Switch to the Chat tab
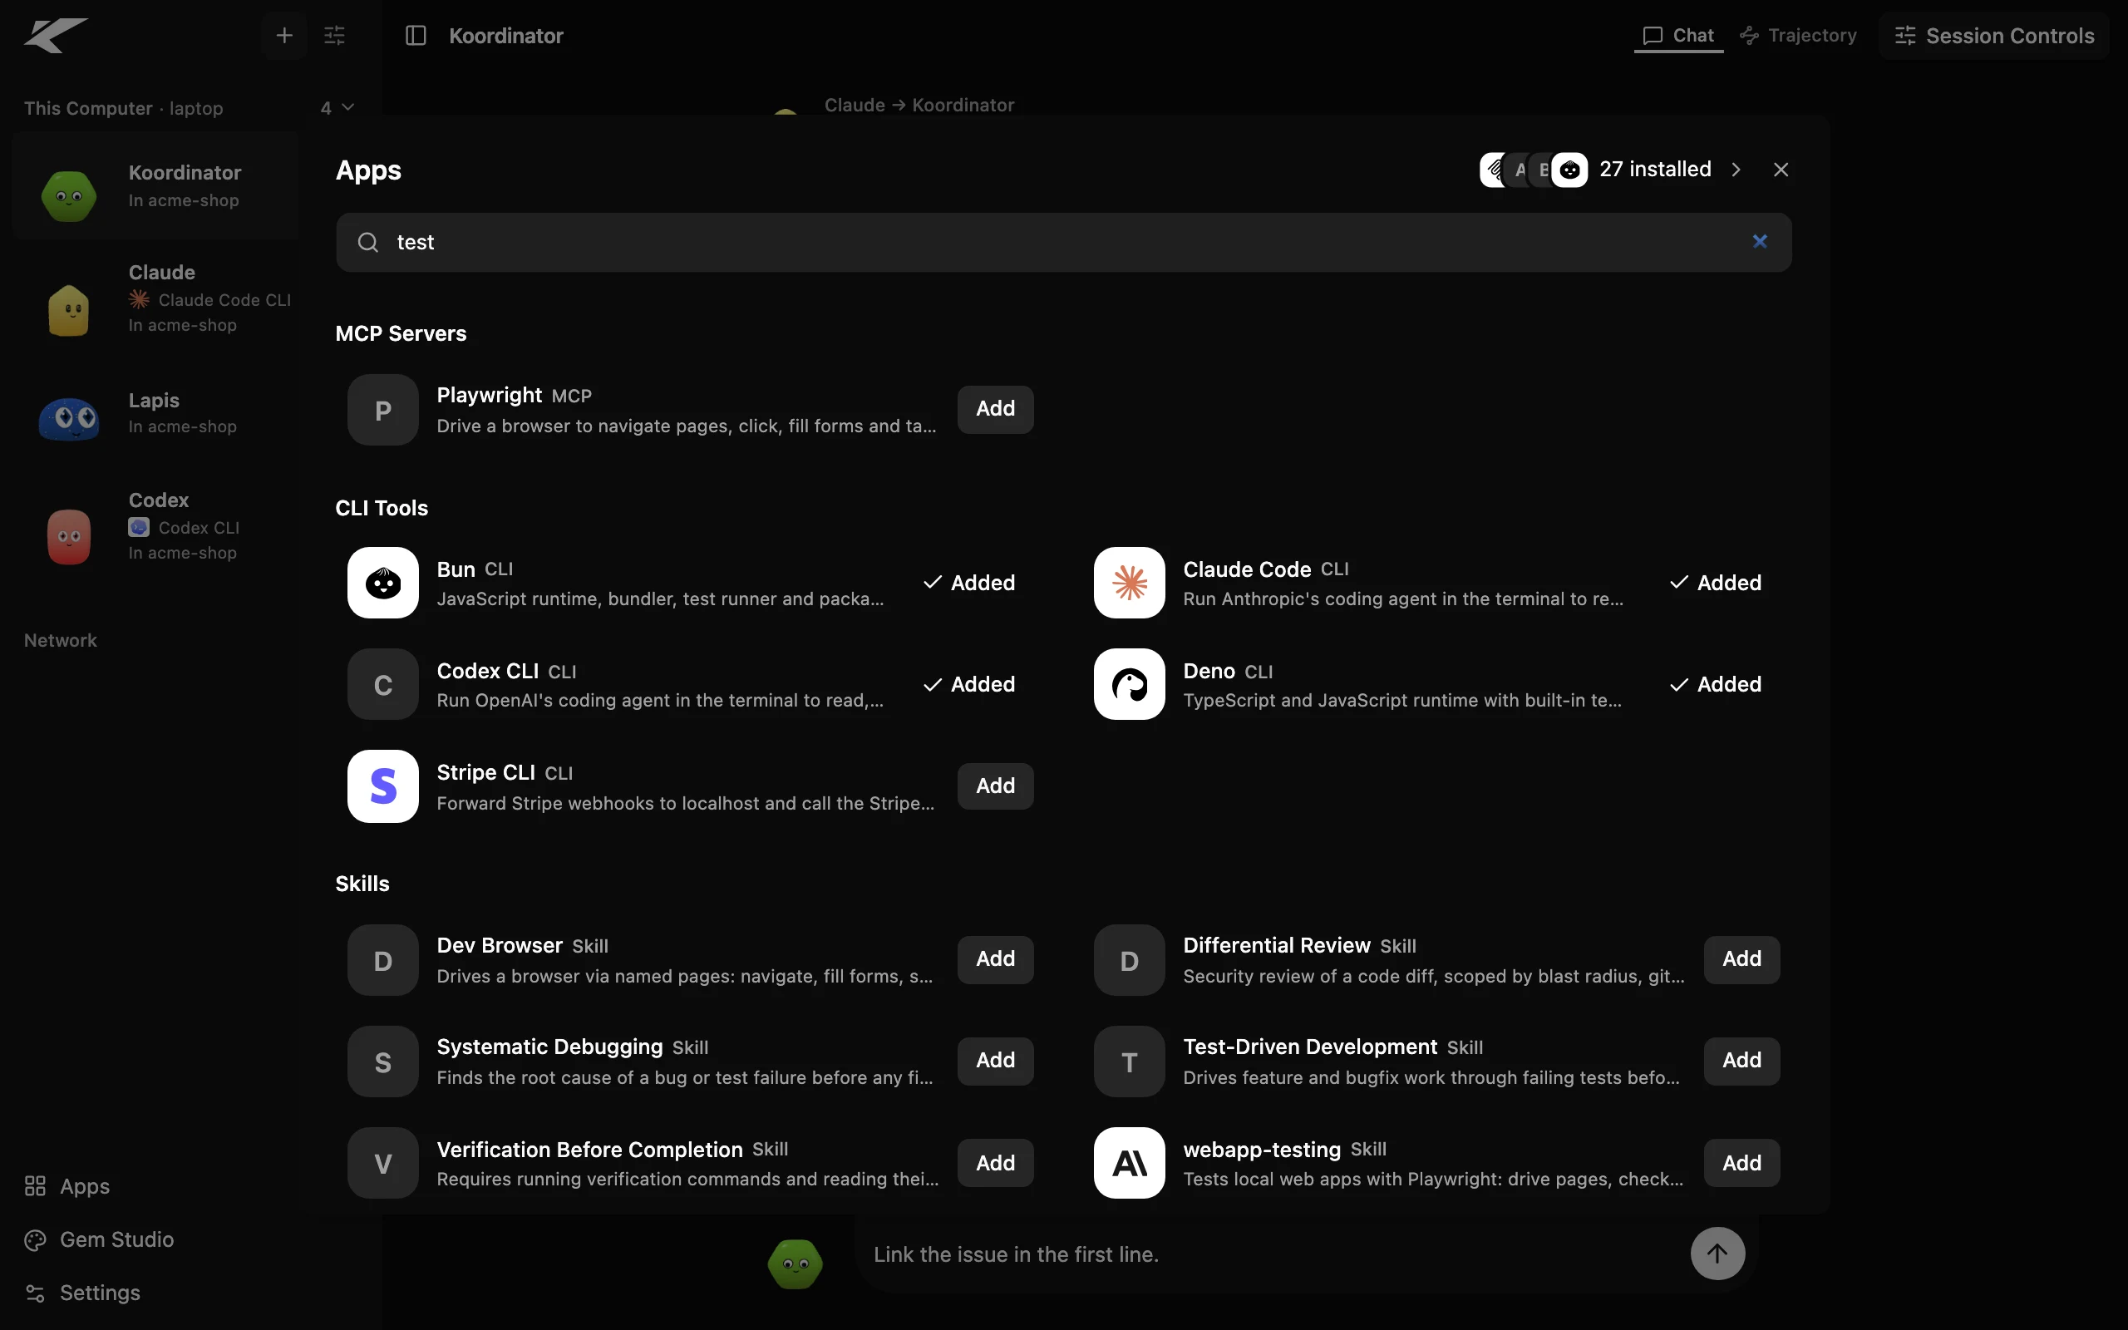 click(1677, 35)
